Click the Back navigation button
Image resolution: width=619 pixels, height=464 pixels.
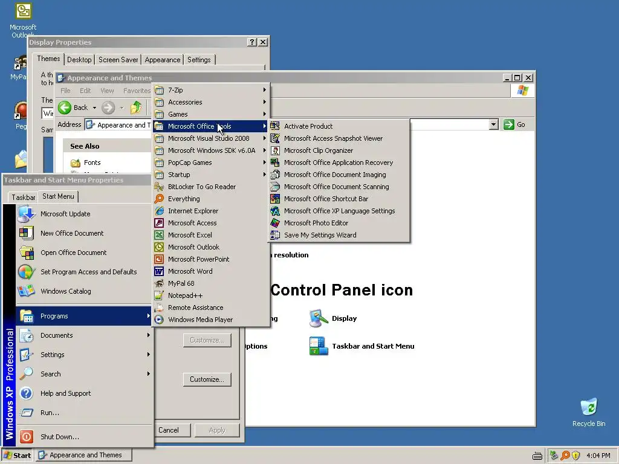74,108
